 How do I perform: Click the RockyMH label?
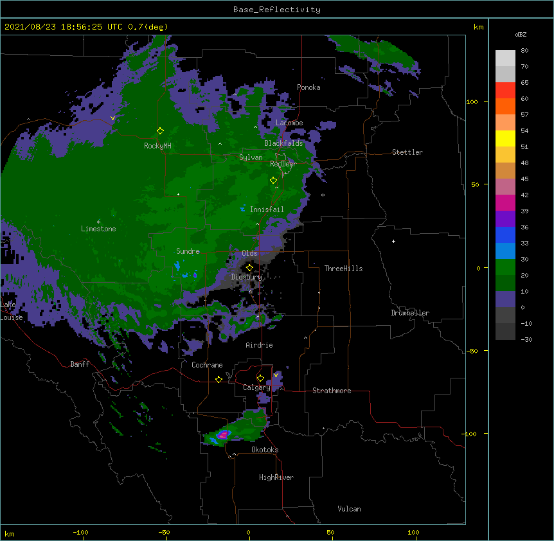[157, 145]
